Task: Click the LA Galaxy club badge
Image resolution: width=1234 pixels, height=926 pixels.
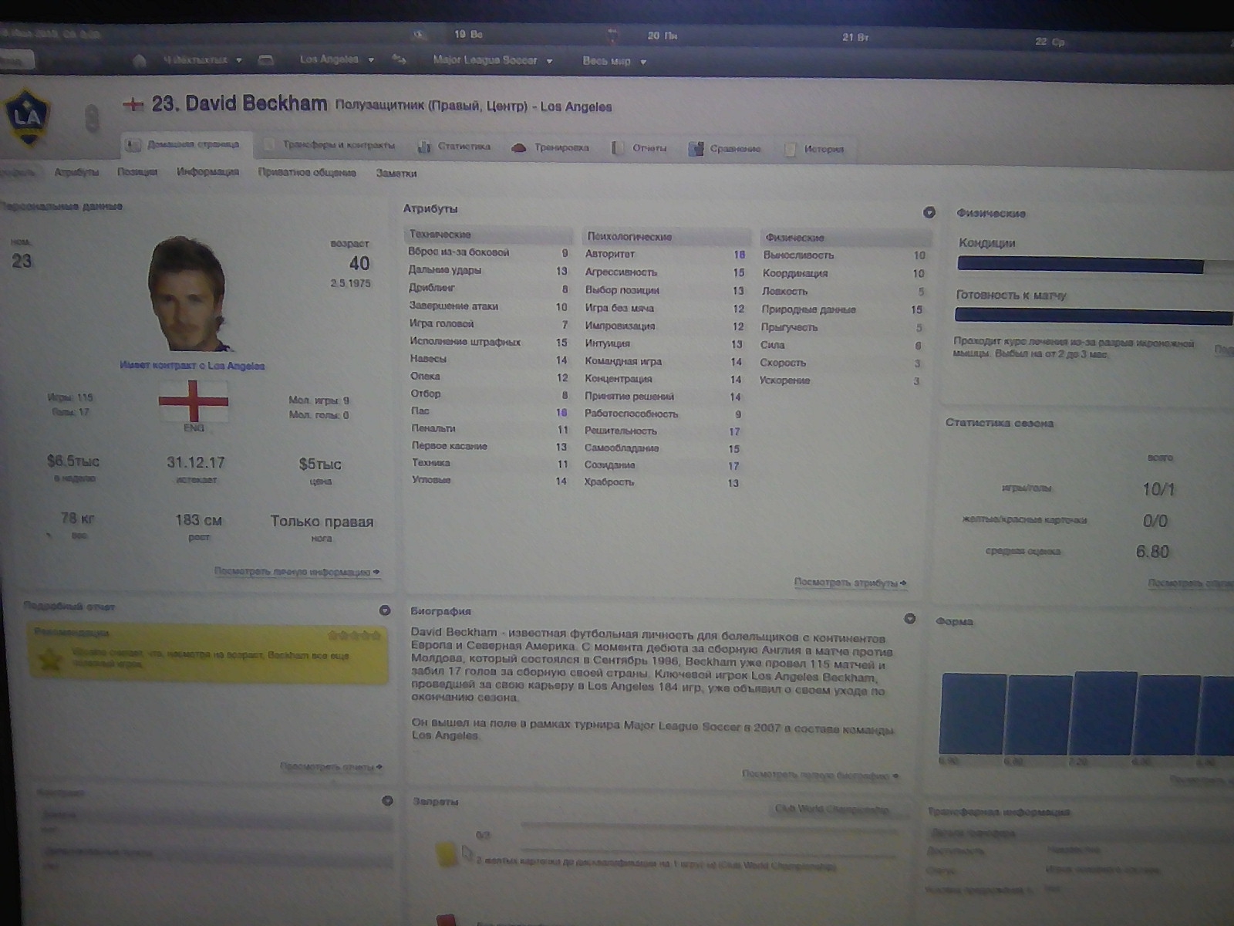Action: click(28, 118)
